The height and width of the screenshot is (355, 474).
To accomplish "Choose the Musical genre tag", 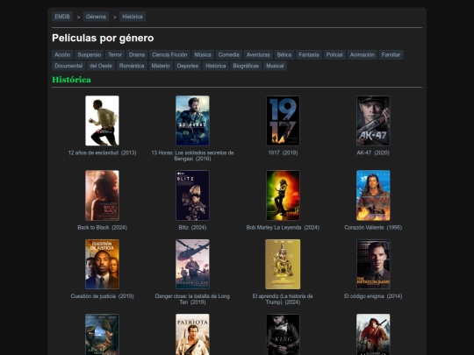I will click(x=275, y=66).
